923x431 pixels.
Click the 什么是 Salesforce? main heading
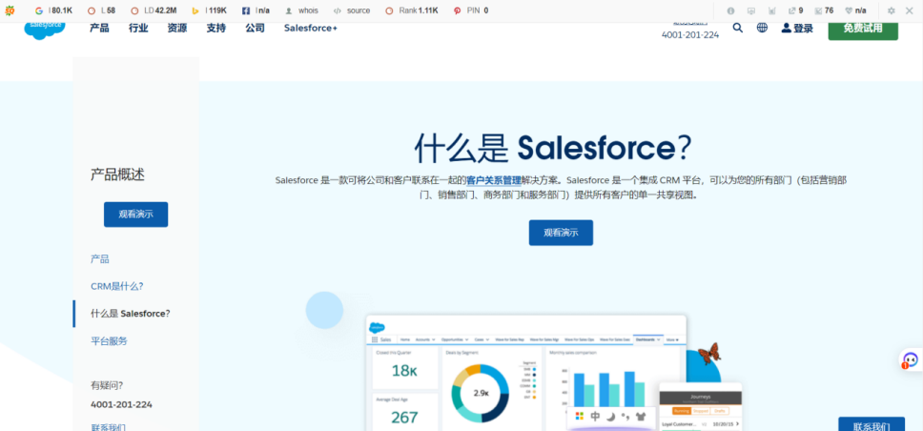[552, 147]
